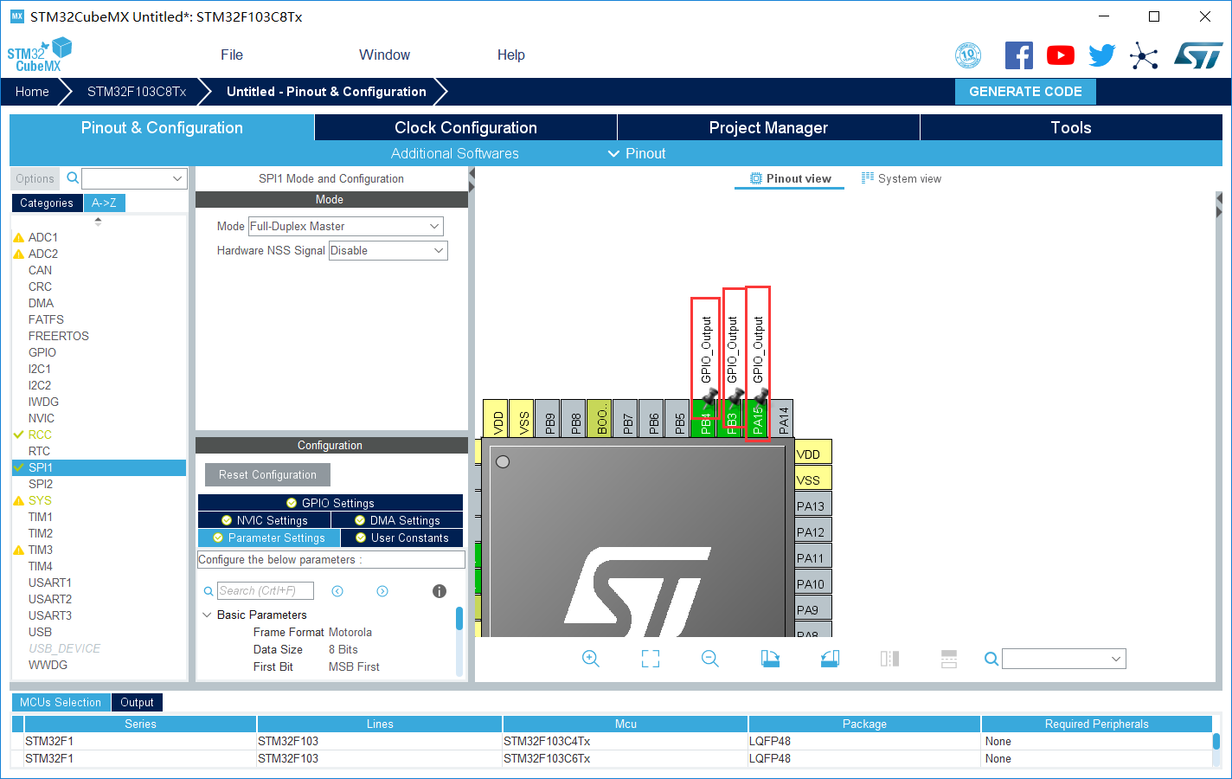Image resolution: width=1232 pixels, height=779 pixels.
Task: Click the PB9 pin on the chip
Action: [x=548, y=420]
